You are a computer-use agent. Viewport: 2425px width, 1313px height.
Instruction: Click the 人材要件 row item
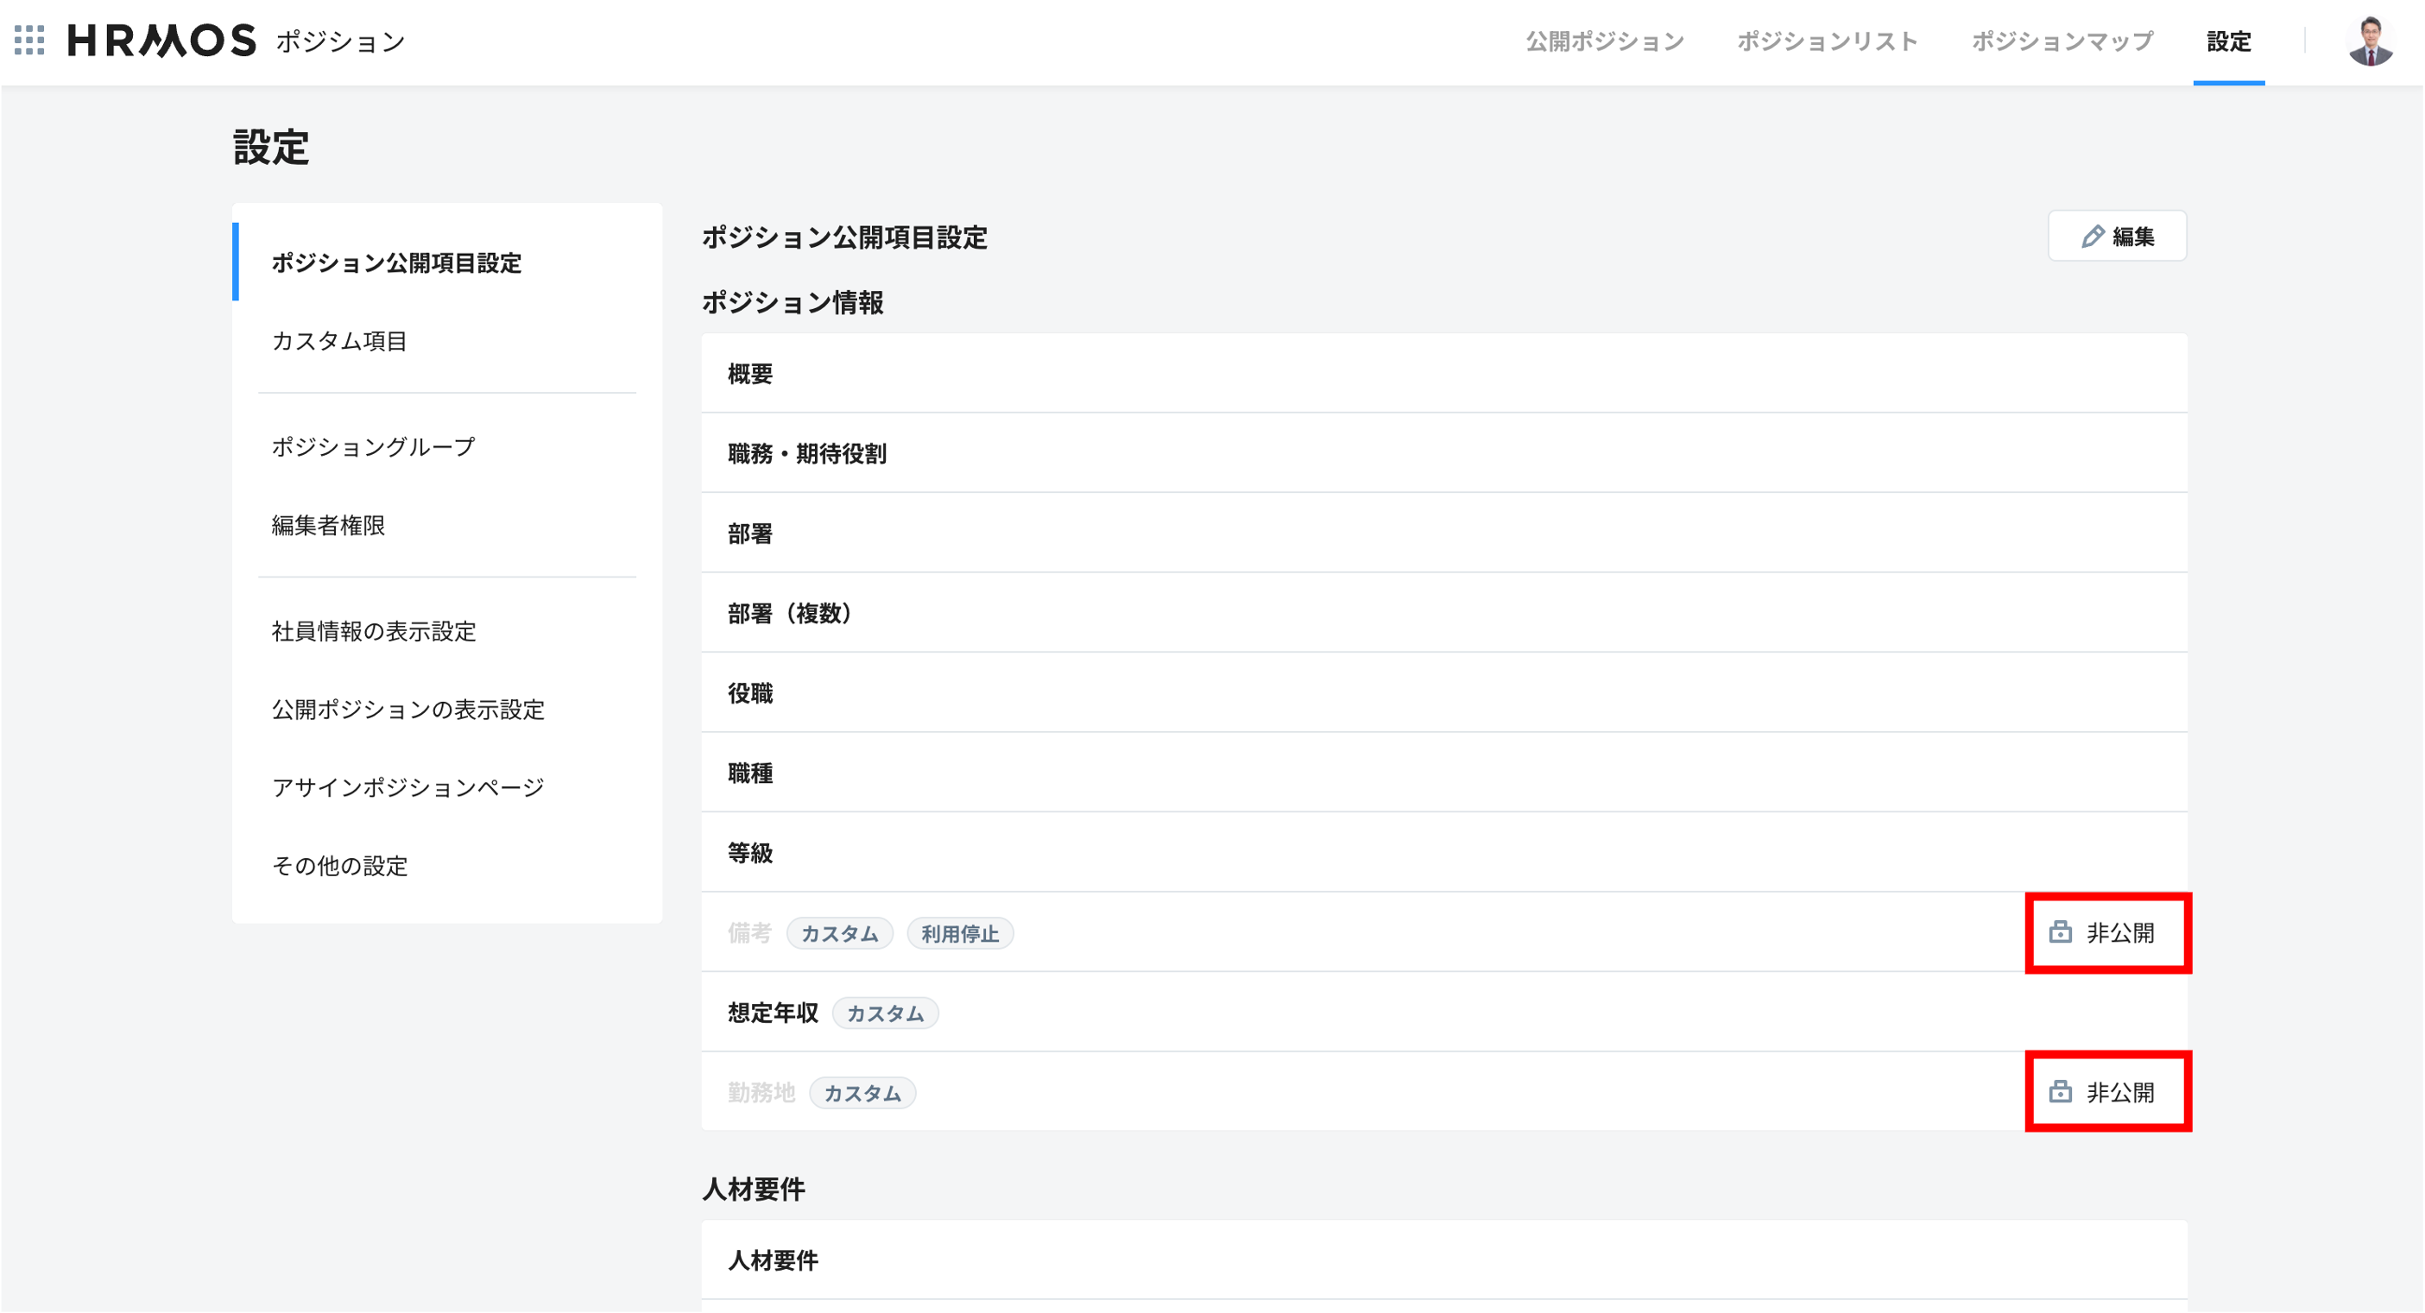click(x=1443, y=1260)
